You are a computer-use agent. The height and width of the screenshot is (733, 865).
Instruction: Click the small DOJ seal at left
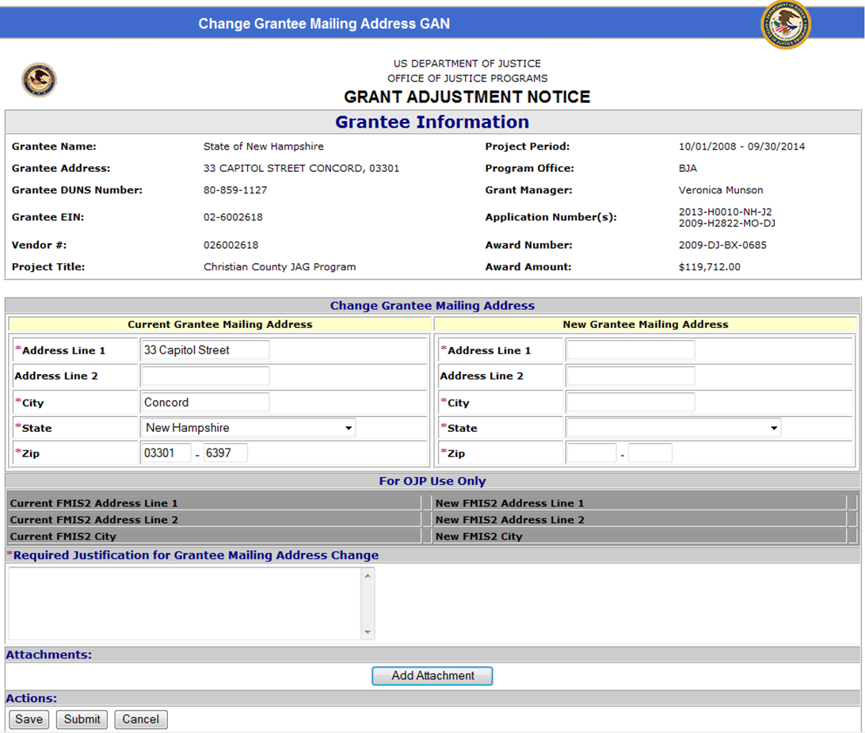coord(39,80)
